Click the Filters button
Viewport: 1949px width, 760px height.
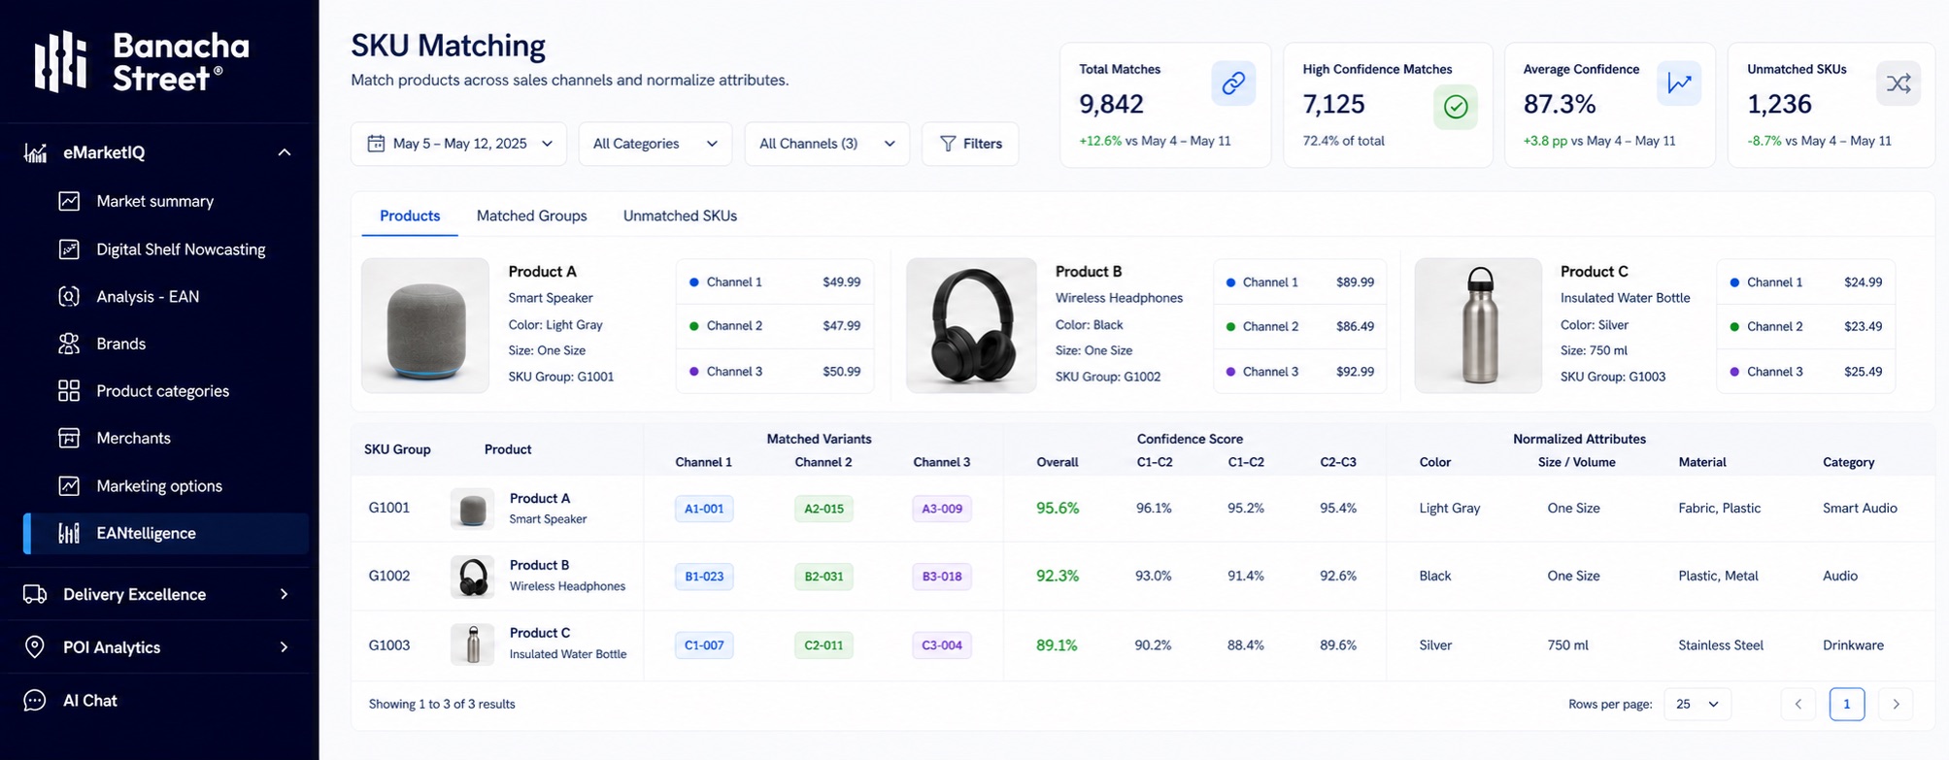tap(970, 144)
